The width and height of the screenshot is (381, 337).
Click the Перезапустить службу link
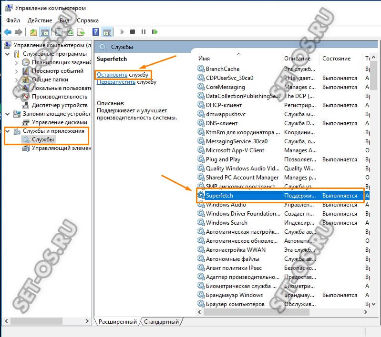(116, 82)
